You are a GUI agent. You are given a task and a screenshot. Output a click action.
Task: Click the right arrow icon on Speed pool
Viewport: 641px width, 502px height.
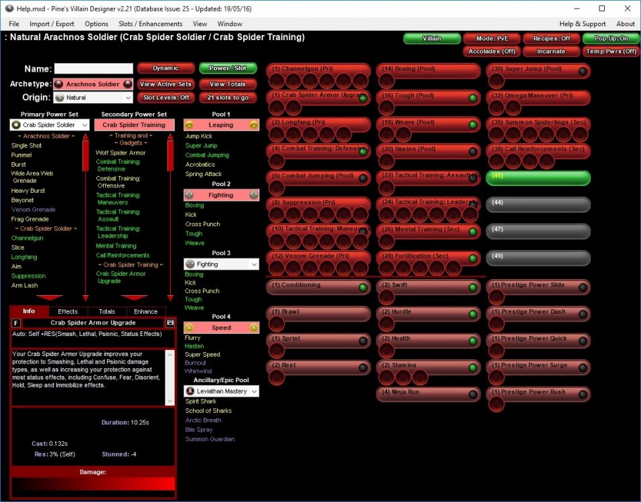(254, 328)
